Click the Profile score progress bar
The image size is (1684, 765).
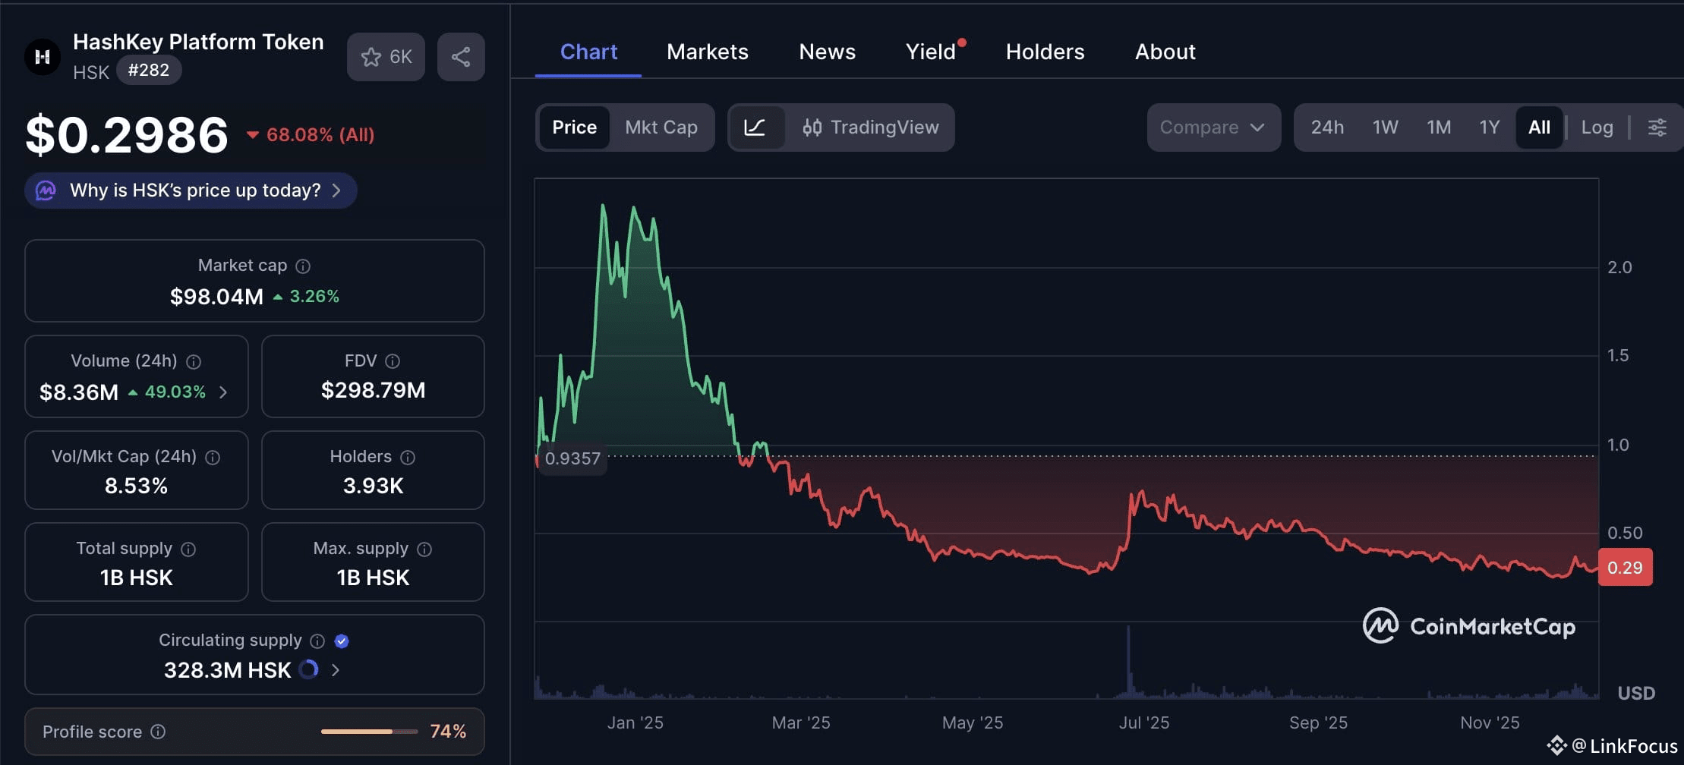369,732
